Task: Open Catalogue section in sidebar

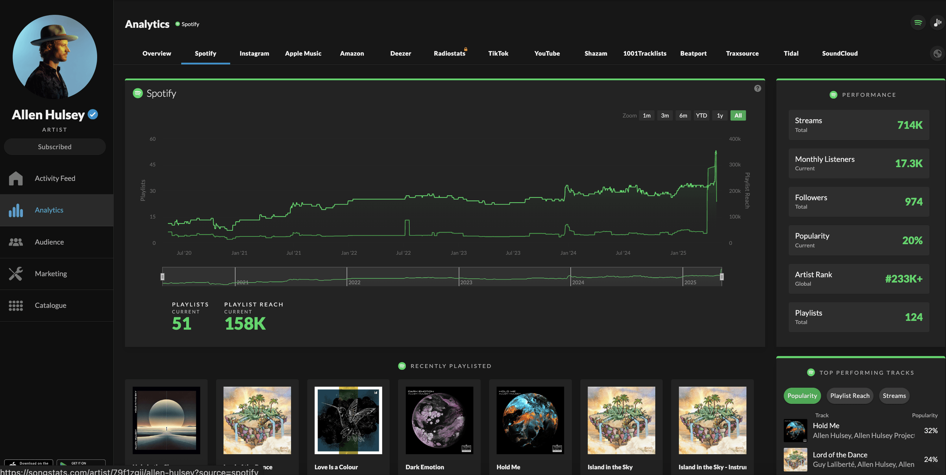Action: click(x=57, y=305)
